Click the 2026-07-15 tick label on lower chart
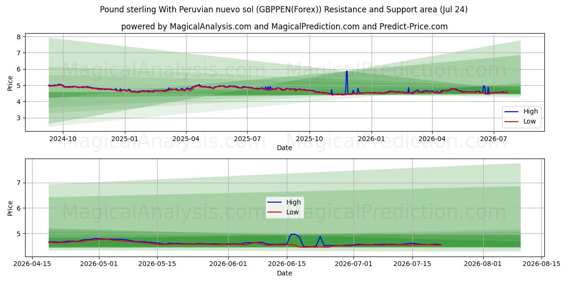 click(x=412, y=265)
